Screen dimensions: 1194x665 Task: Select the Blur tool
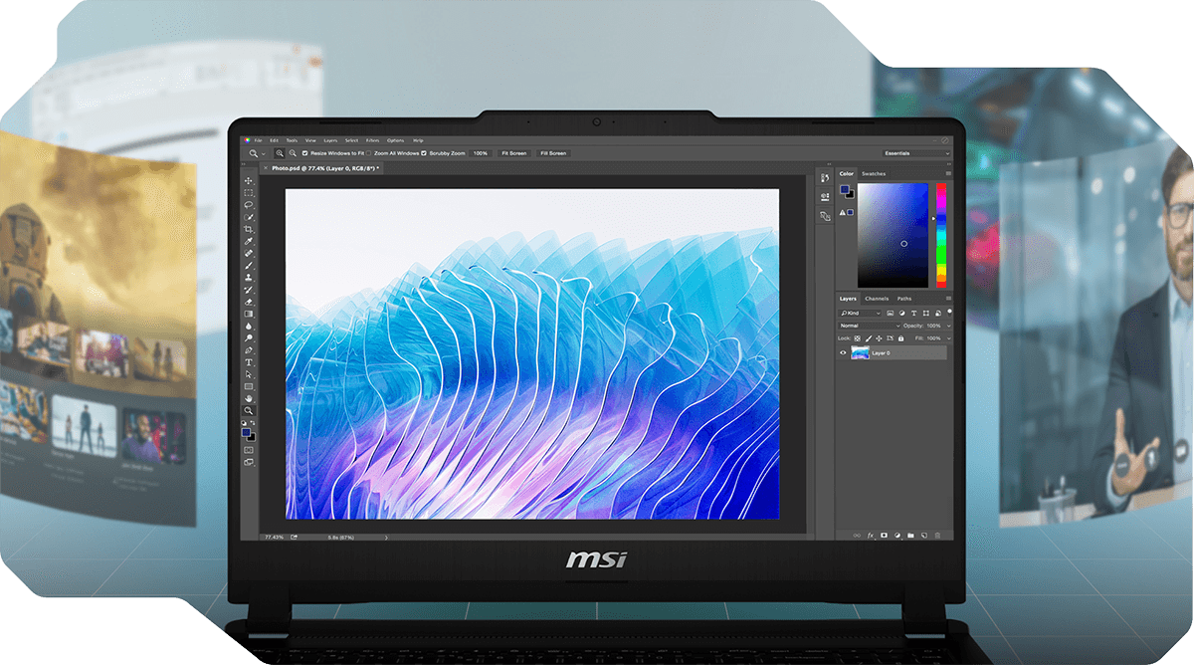249,326
